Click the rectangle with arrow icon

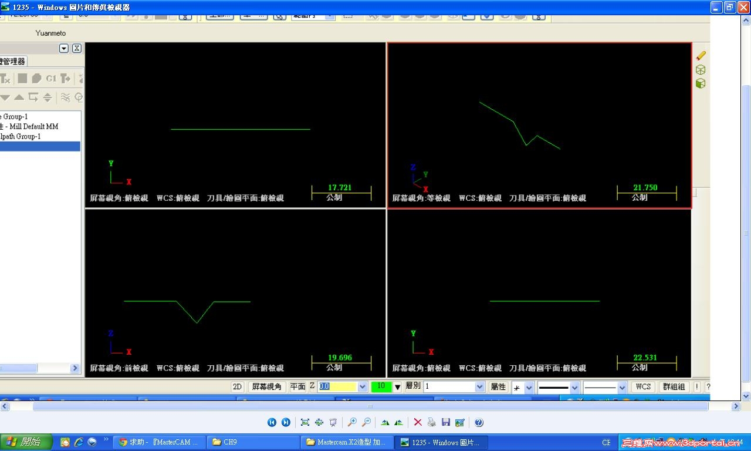[33, 97]
